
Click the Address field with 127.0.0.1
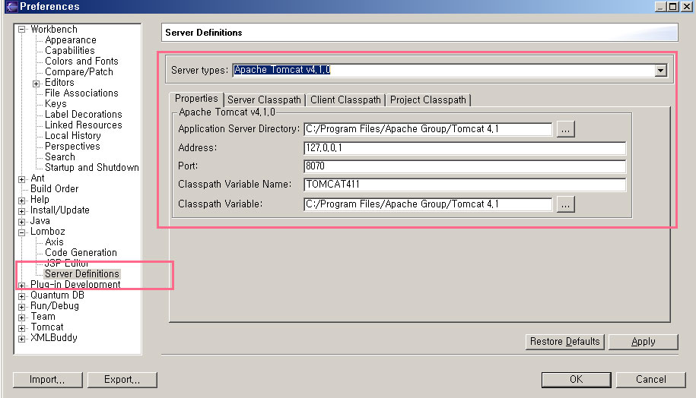(465, 148)
